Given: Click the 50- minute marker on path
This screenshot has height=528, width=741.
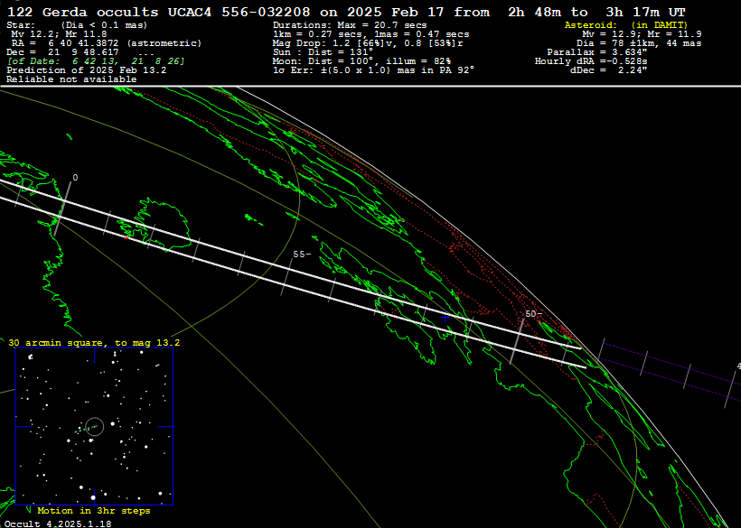Looking at the screenshot, I should pyautogui.click(x=532, y=314).
